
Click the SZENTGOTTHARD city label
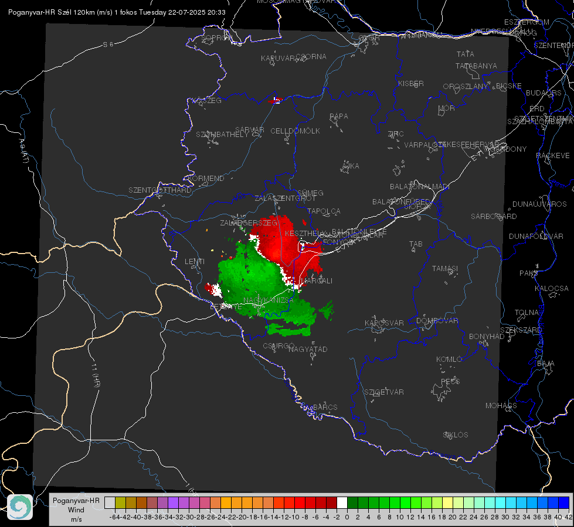pyautogui.click(x=160, y=190)
